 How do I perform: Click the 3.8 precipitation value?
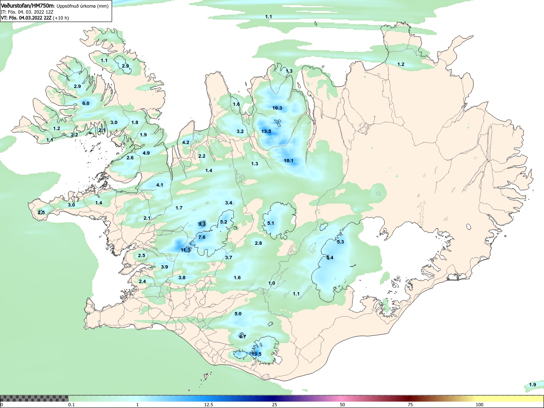pos(182,278)
